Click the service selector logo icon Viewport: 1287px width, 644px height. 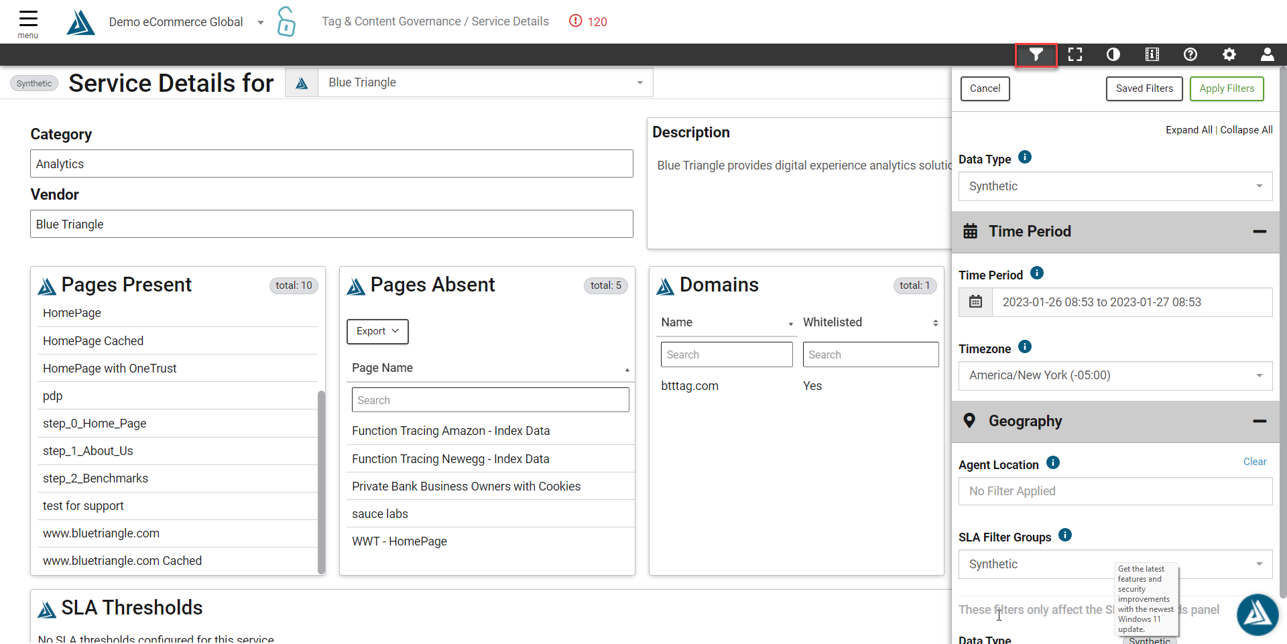coord(302,82)
